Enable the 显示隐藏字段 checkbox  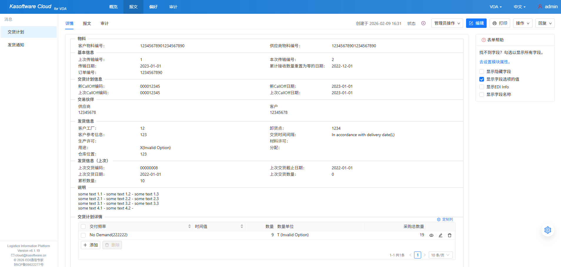[x=481, y=72]
